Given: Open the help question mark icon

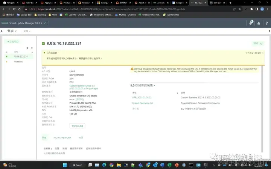Looking at the screenshot, I should tap(267, 23).
